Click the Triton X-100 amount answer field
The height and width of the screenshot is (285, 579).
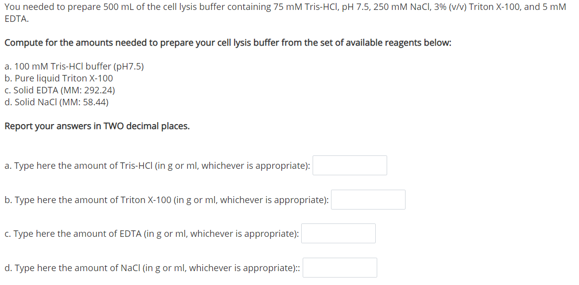[368, 200]
